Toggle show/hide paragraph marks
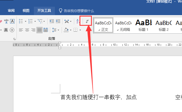The width and height of the screenshot is (182, 112). tap(87, 21)
